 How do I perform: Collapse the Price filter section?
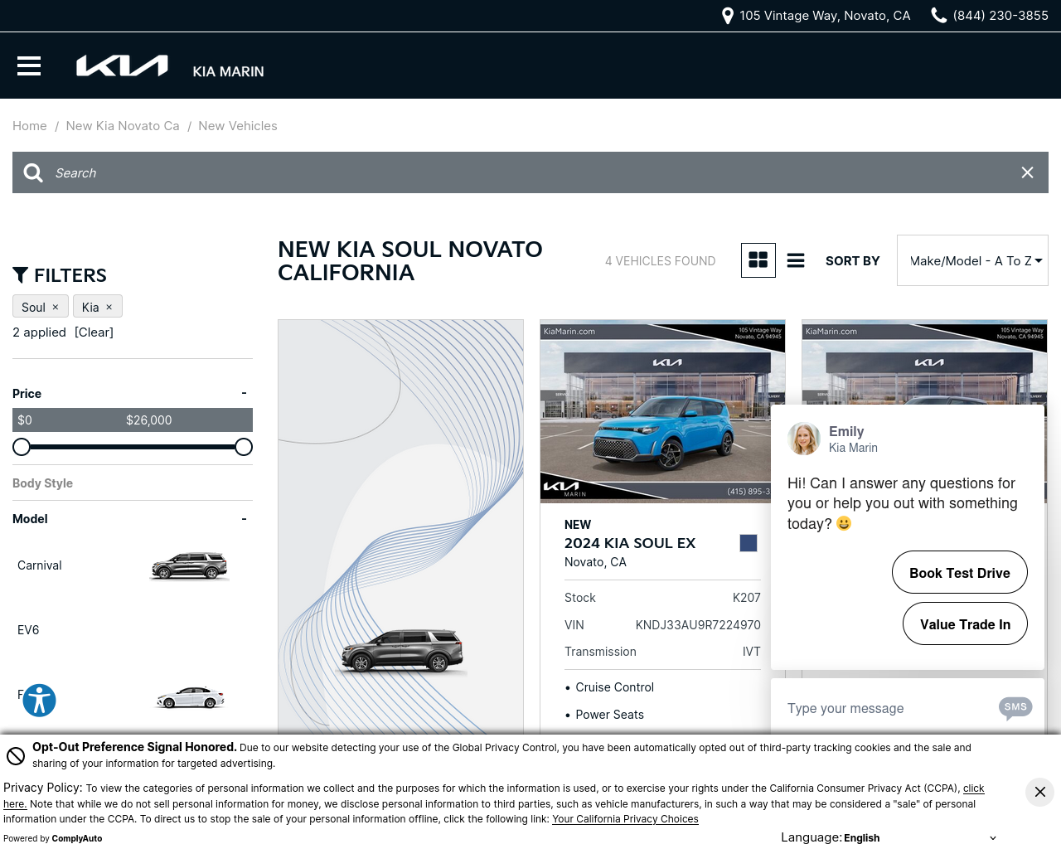[244, 393]
